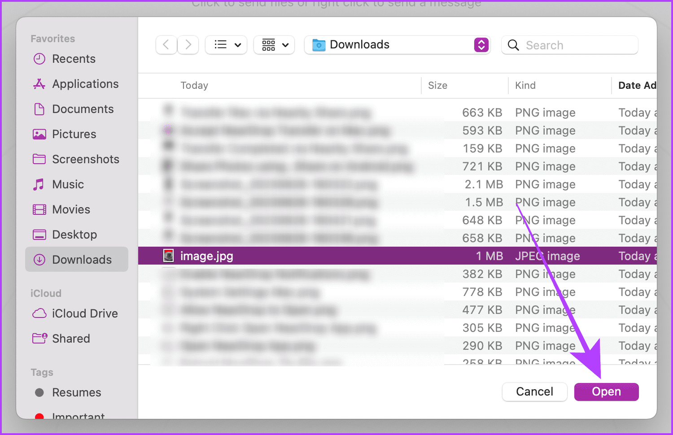Select the 658 KB PNG file row
Screen dimensions: 673x435
pos(398,238)
